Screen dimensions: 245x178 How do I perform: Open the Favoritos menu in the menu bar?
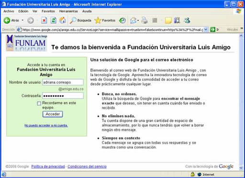pos(48,11)
